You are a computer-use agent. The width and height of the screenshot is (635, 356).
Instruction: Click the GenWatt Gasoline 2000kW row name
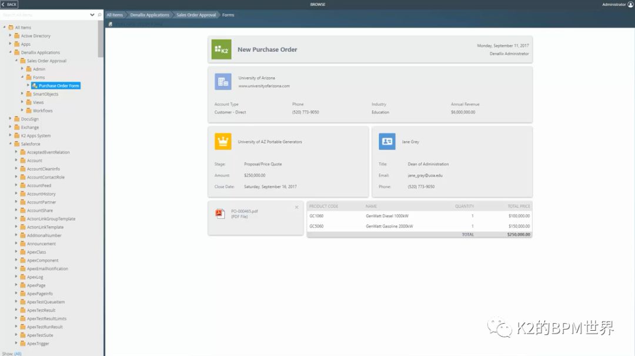389,226
